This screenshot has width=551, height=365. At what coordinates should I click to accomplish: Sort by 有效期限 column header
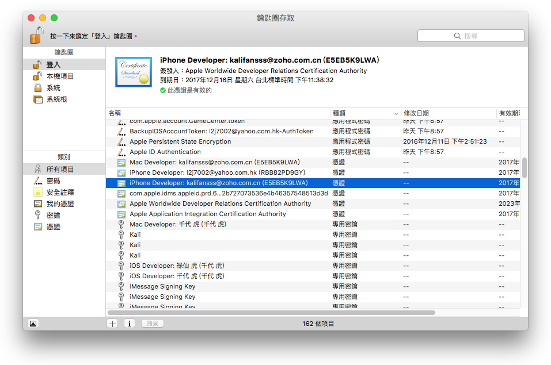point(509,113)
